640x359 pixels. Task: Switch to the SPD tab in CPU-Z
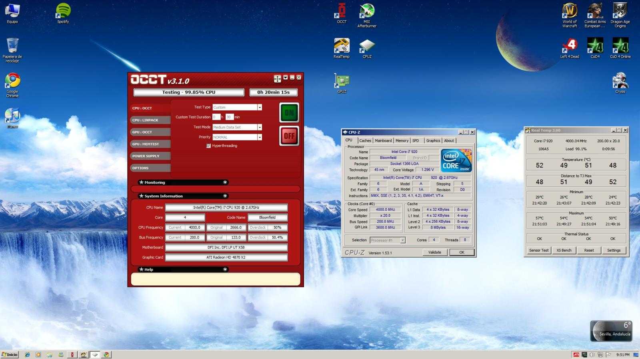tap(416, 141)
